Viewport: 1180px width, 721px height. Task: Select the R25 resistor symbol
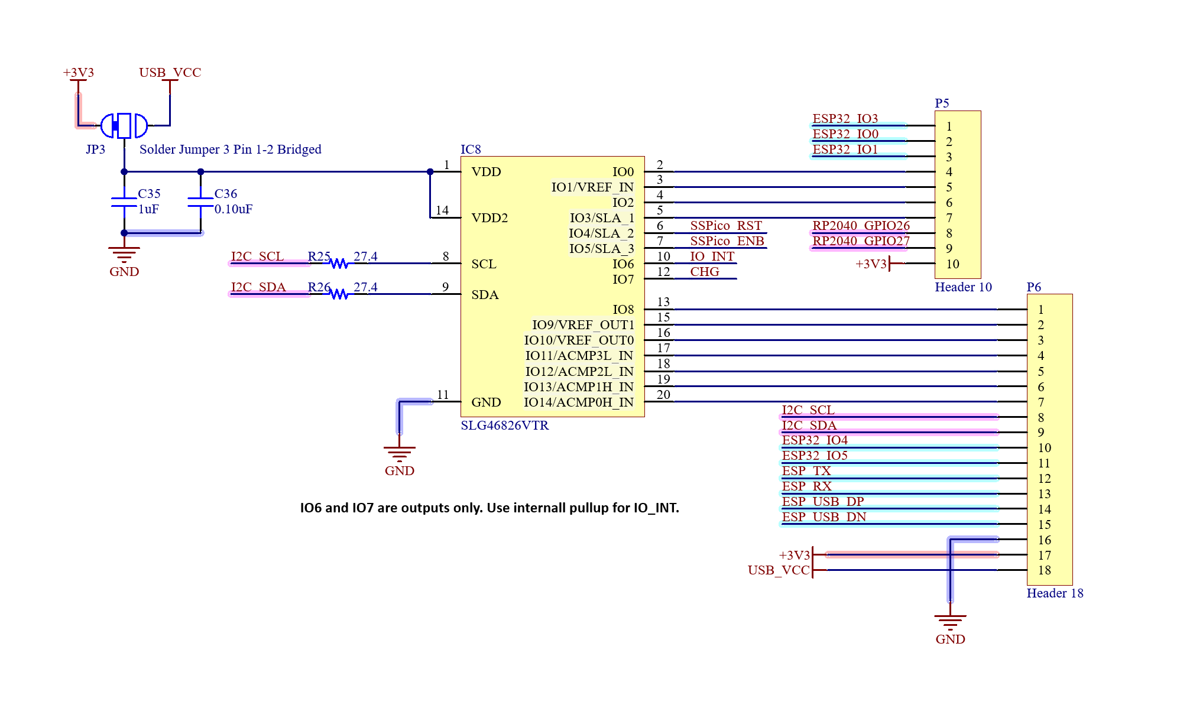pyautogui.click(x=339, y=263)
